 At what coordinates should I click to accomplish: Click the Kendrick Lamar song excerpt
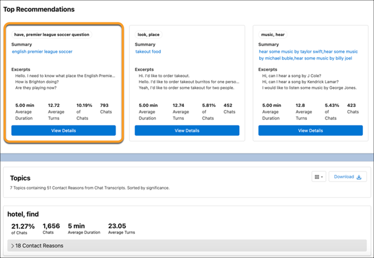point(300,82)
